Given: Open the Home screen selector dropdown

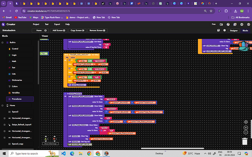Looking at the screenshot, I should (x=40, y=31).
